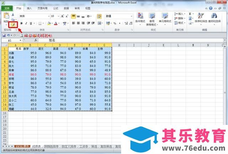Click Decrease Indent icon
This screenshot has height=154, width=228.
(88, 23)
